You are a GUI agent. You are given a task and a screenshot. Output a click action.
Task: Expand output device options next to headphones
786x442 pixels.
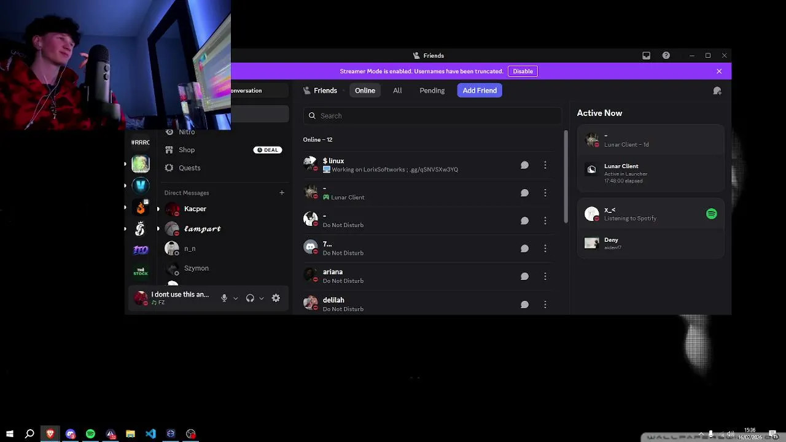(261, 299)
